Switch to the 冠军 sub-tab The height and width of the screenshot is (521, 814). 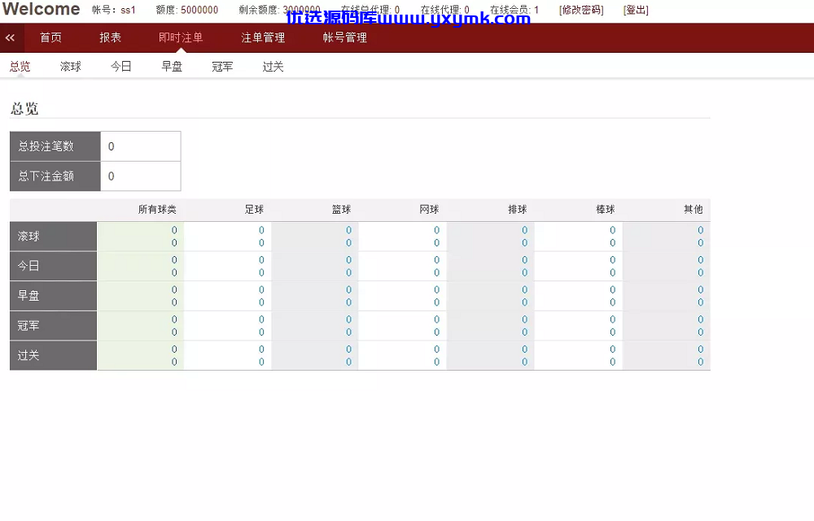click(222, 67)
